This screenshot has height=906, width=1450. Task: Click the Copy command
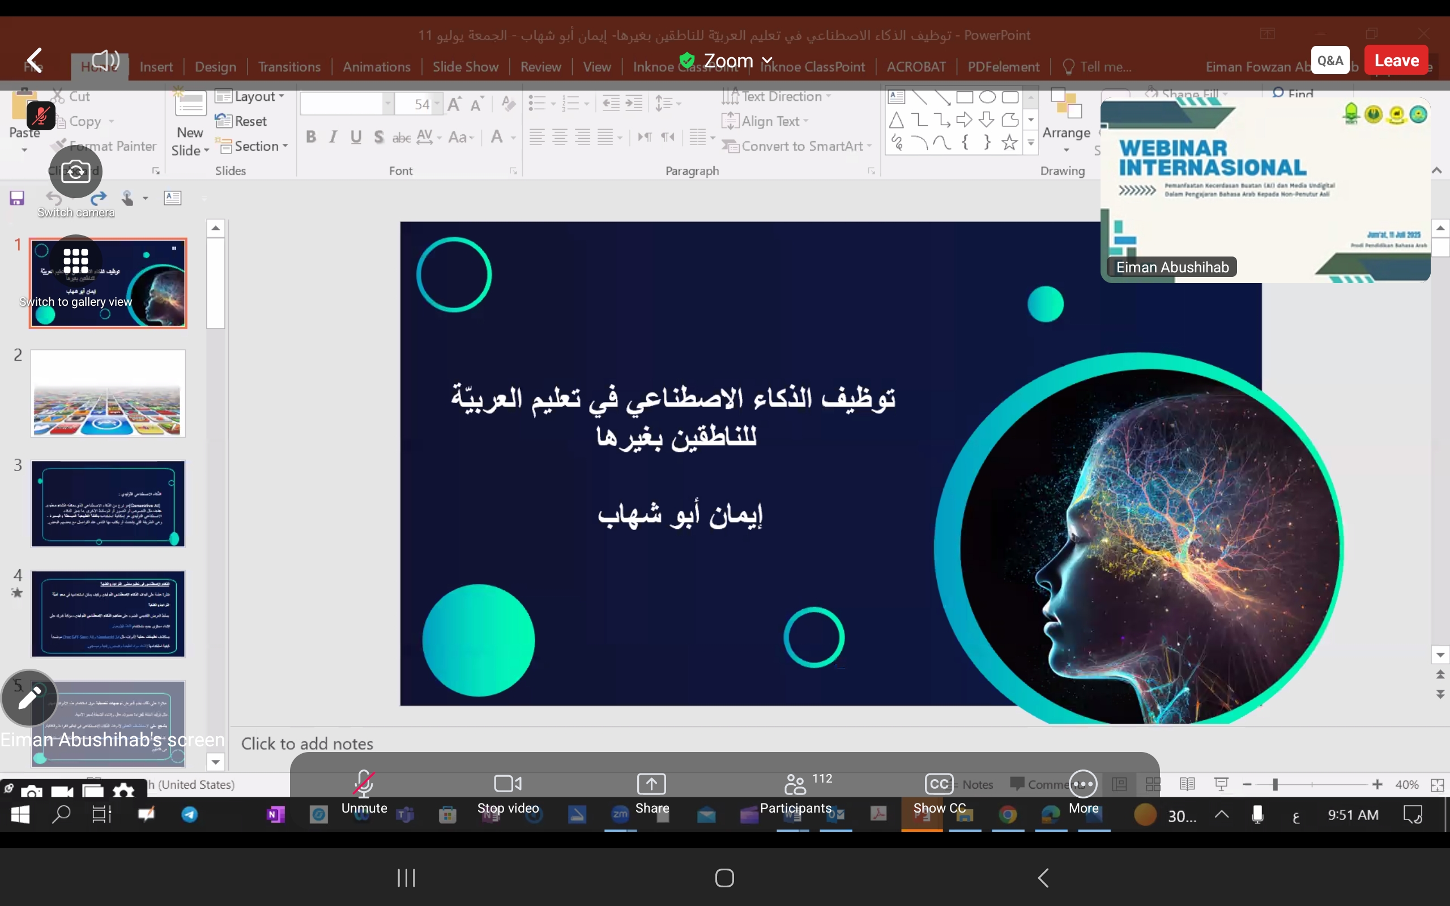(x=83, y=122)
